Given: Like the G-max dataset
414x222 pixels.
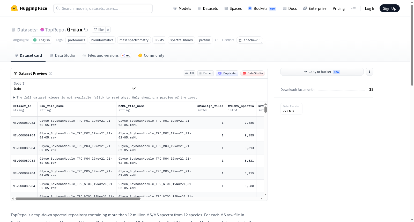Looking at the screenshot, I should tap(99, 30).
